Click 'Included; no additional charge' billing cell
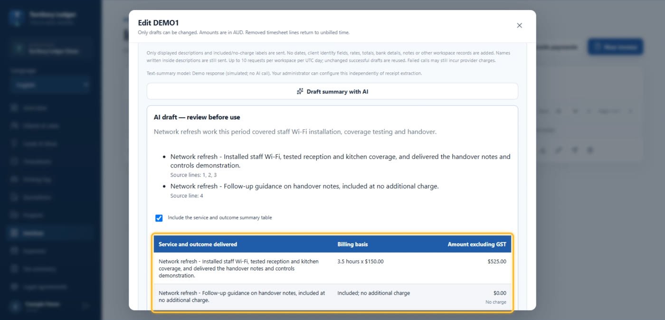 pyautogui.click(x=373, y=293)
